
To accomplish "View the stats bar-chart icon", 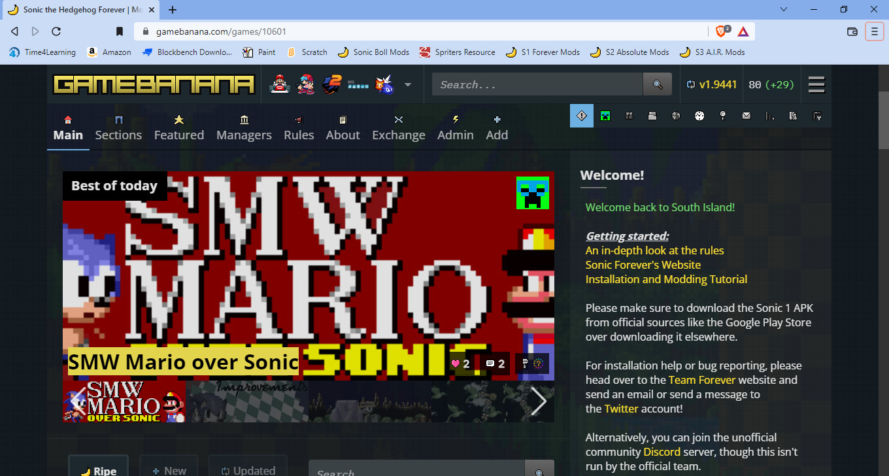I will [770, 116].
